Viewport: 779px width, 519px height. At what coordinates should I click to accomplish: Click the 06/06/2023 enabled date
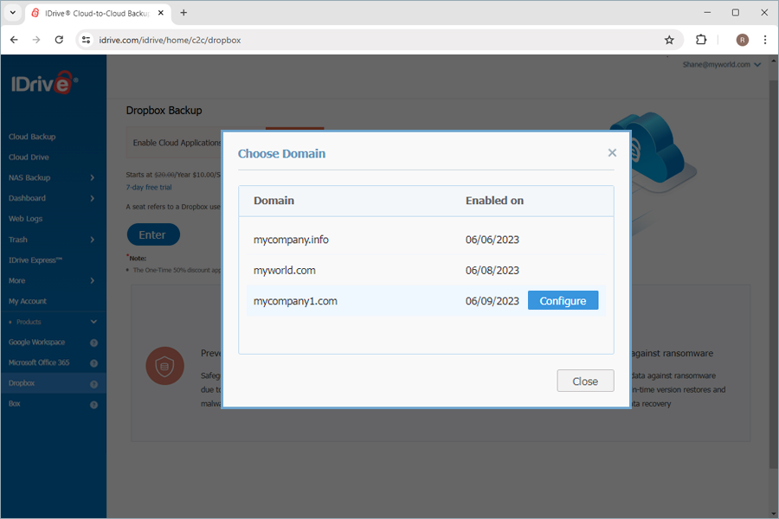click(x=492, y=240)
